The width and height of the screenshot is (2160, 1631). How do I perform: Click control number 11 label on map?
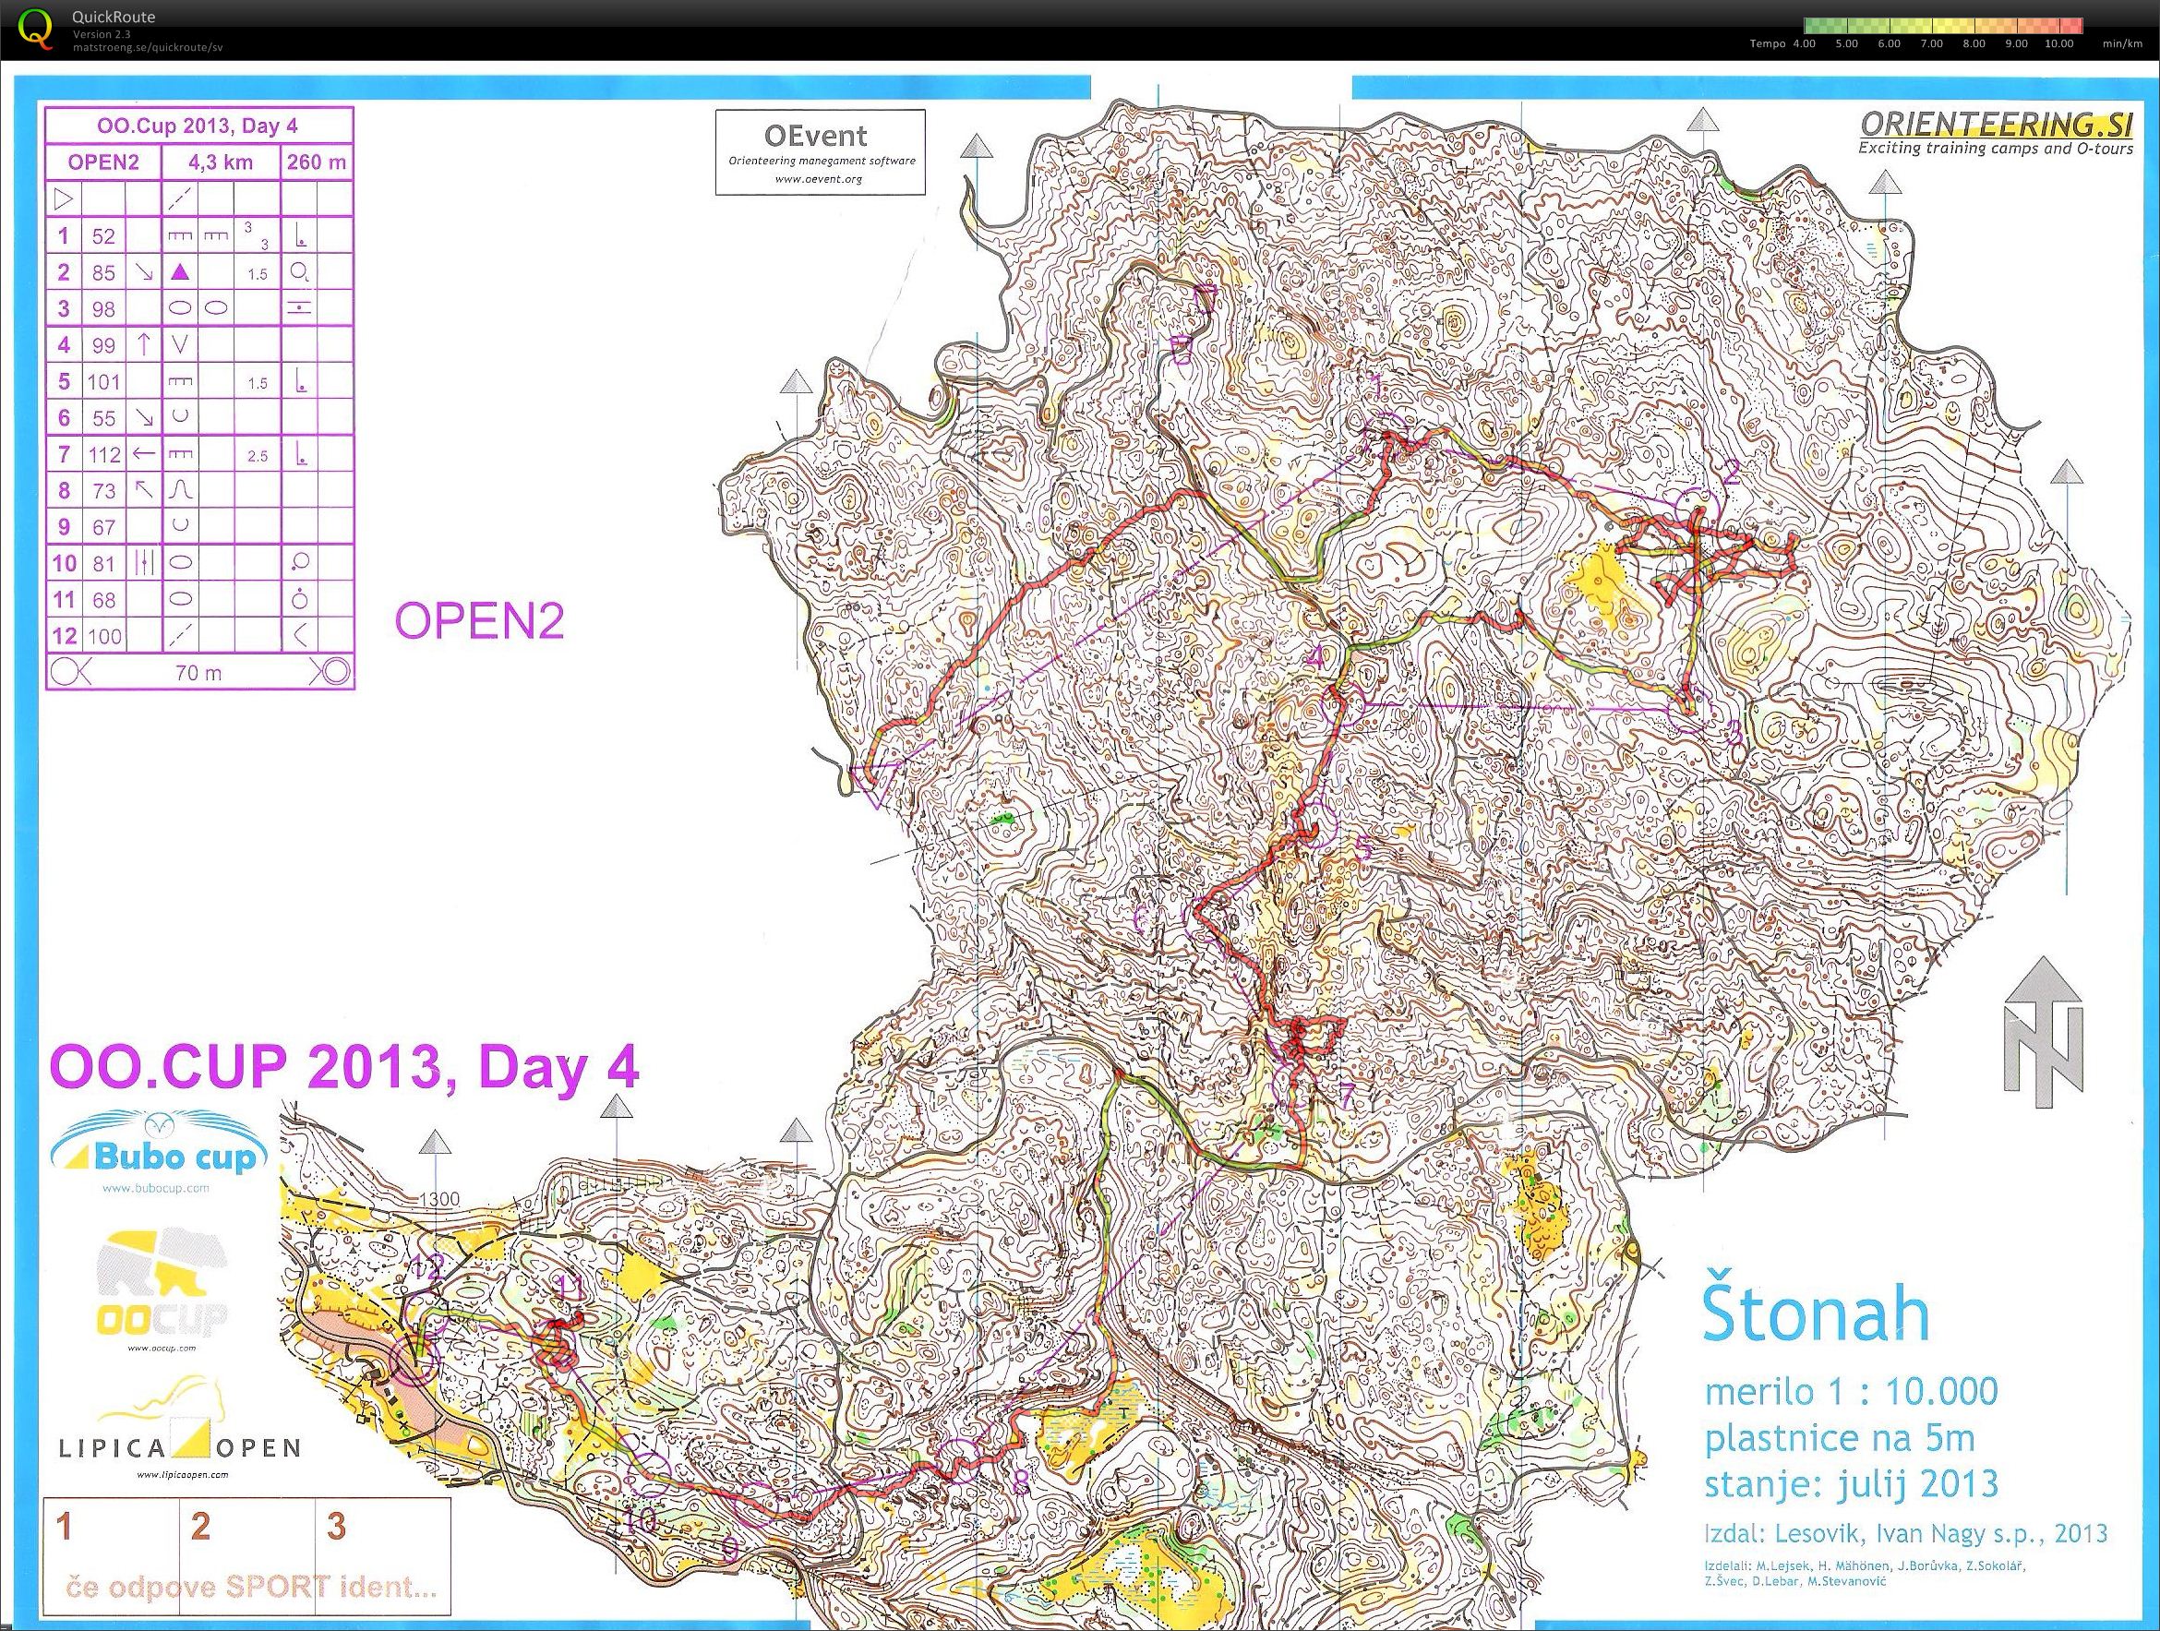point(570,1290)
